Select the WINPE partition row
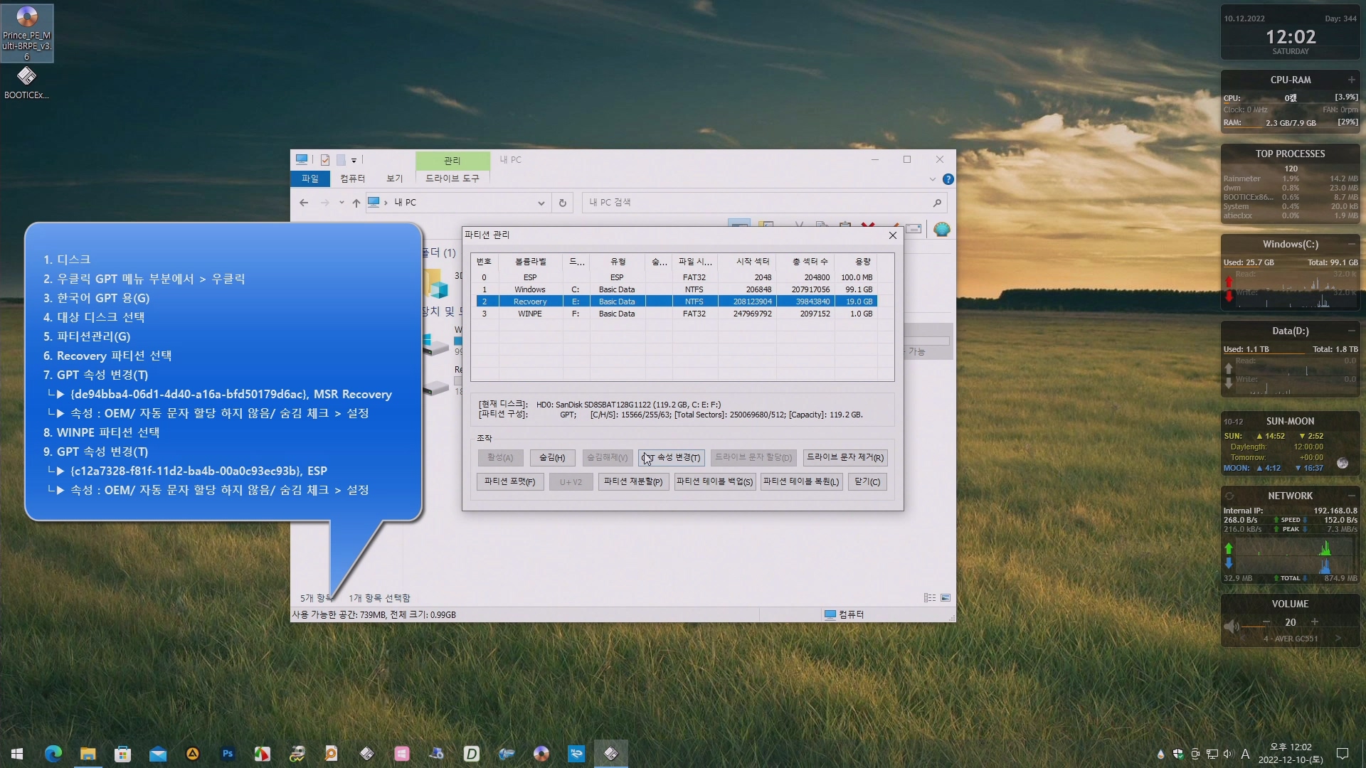 [x=677, y=314]
